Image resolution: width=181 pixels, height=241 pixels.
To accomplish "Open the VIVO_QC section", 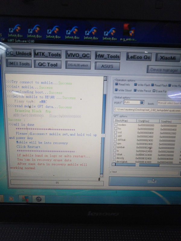I will 78,55.
